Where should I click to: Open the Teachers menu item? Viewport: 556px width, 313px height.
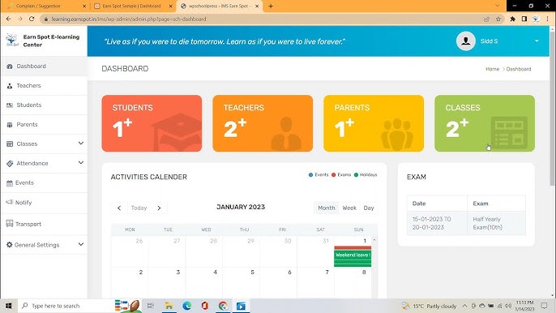pos(44,85)
